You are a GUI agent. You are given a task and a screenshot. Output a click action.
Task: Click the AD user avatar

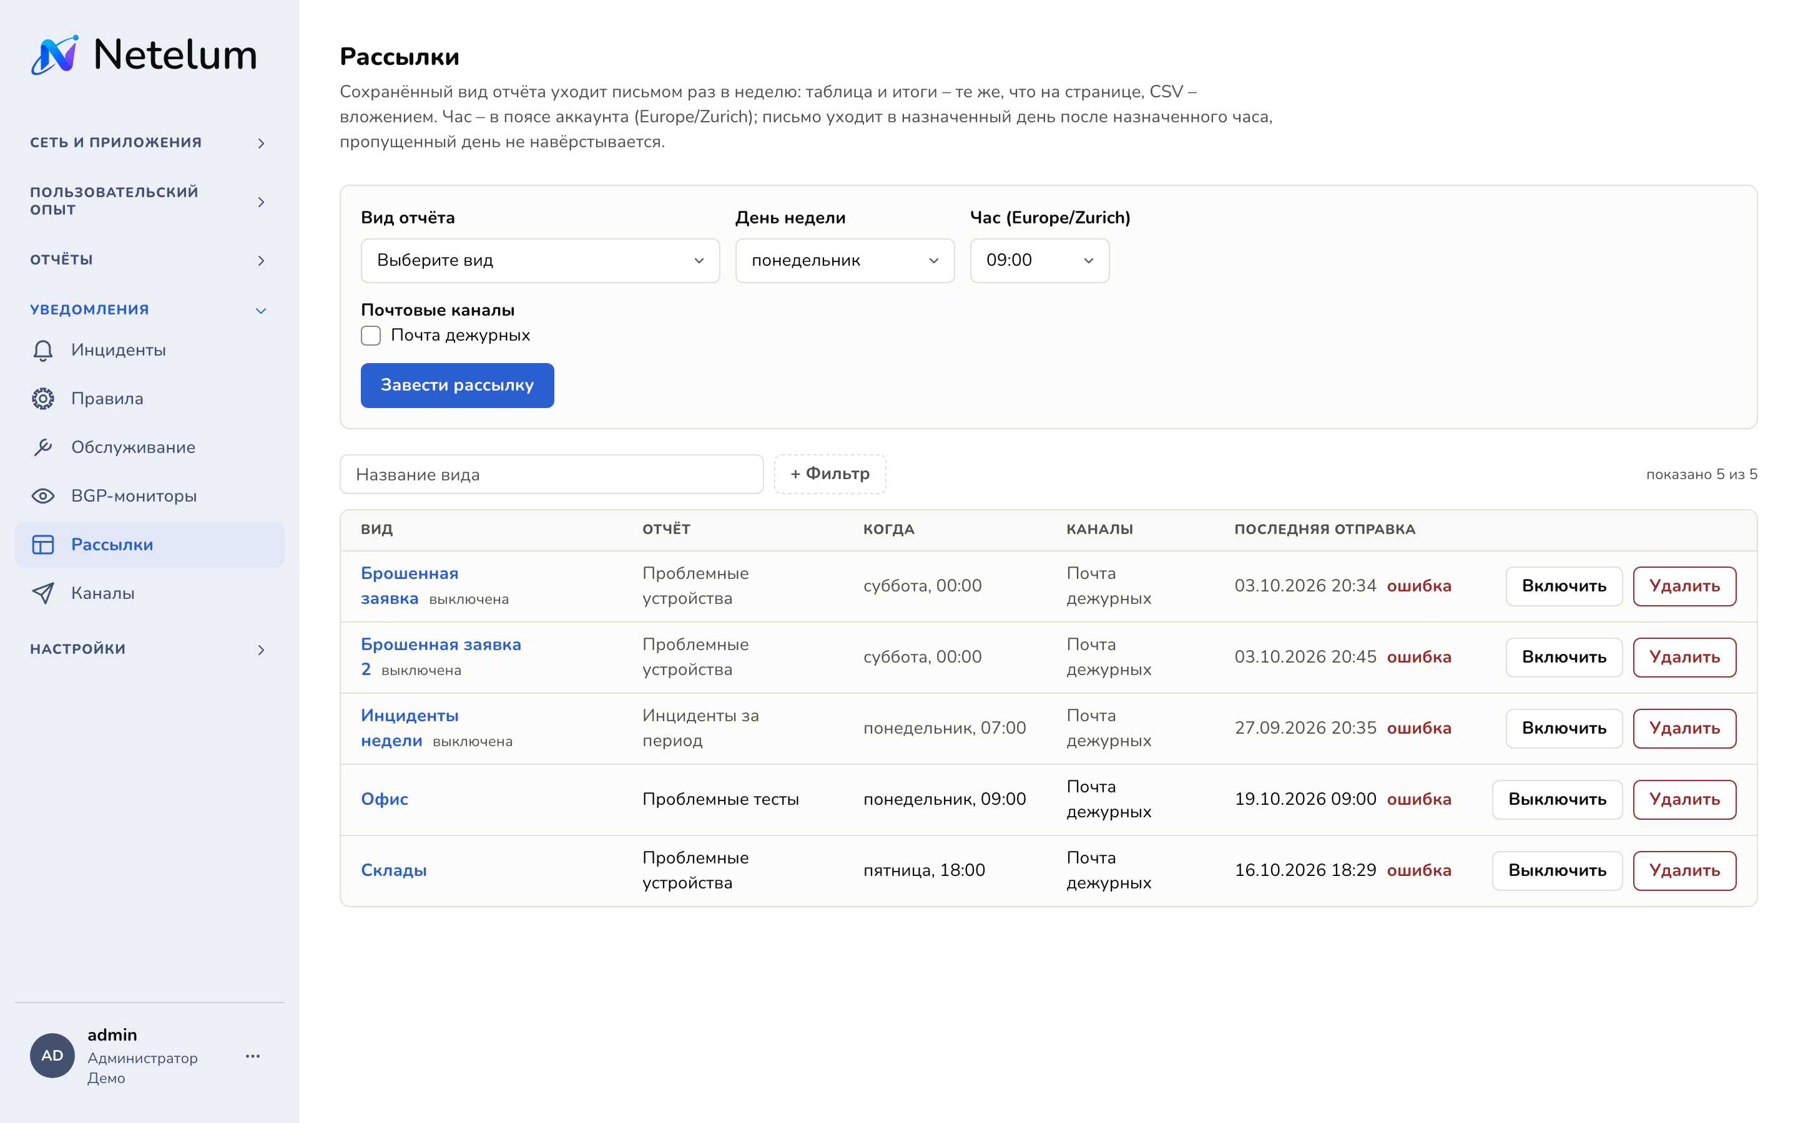coord(52,1056)
